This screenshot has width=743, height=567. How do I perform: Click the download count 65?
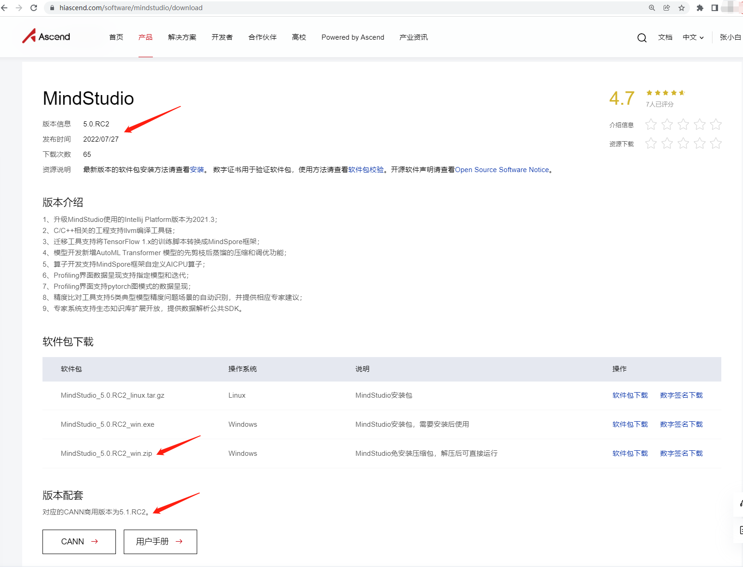[x=87, y=155]
